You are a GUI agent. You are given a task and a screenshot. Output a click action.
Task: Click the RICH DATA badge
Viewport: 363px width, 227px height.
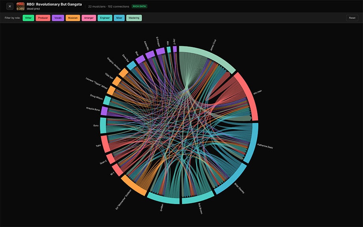tap(139, 6)
